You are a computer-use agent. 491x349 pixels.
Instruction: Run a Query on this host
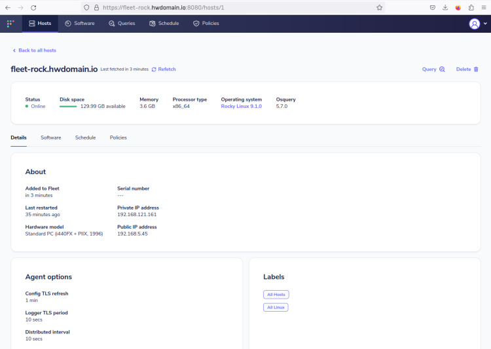pos(433,69)
